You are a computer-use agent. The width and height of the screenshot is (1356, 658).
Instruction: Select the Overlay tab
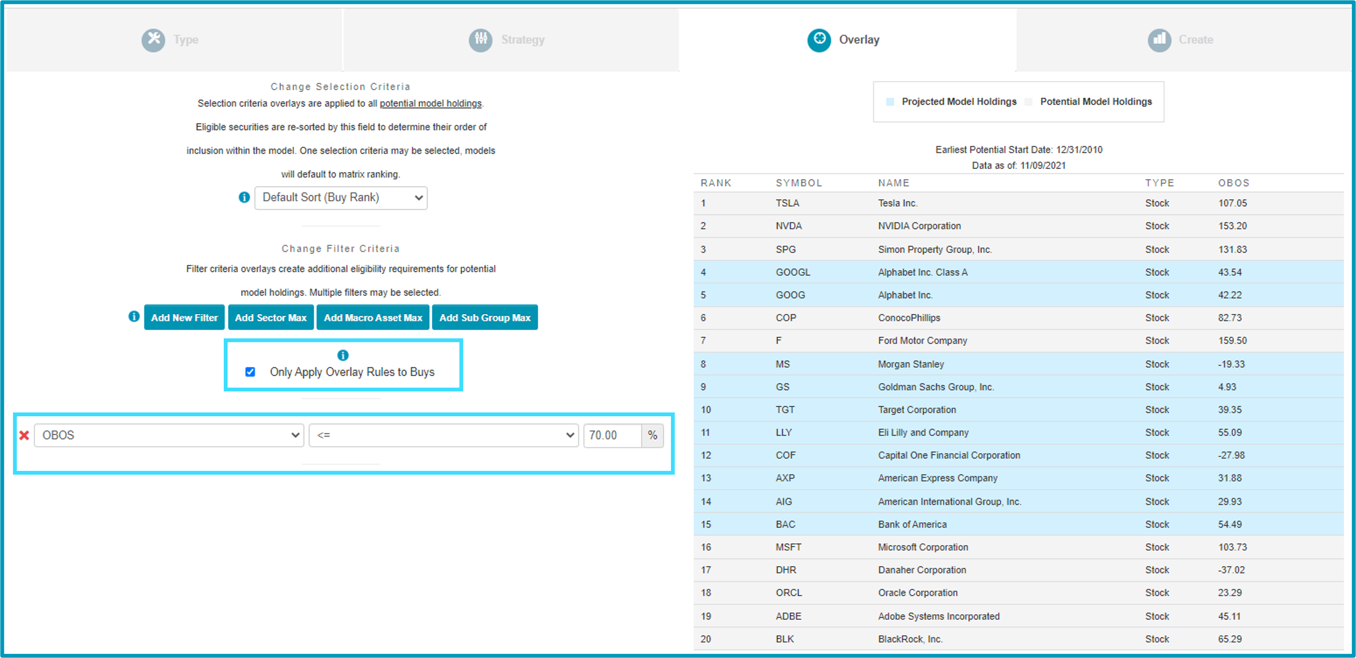point(847,39)
